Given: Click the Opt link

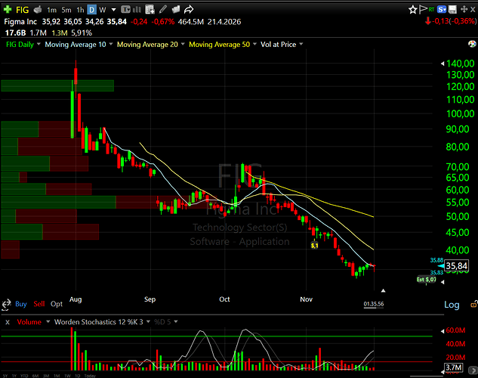Looking at the screenshot, I should (57, 304).
